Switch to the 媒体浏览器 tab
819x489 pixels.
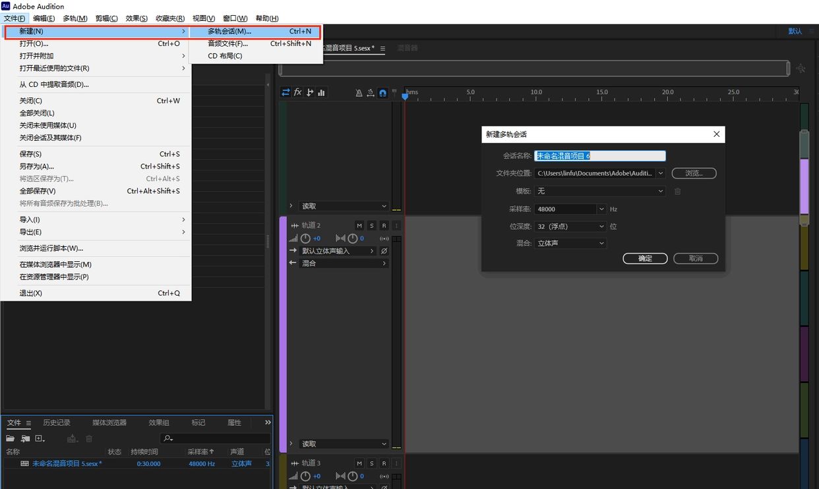[109, 423]
